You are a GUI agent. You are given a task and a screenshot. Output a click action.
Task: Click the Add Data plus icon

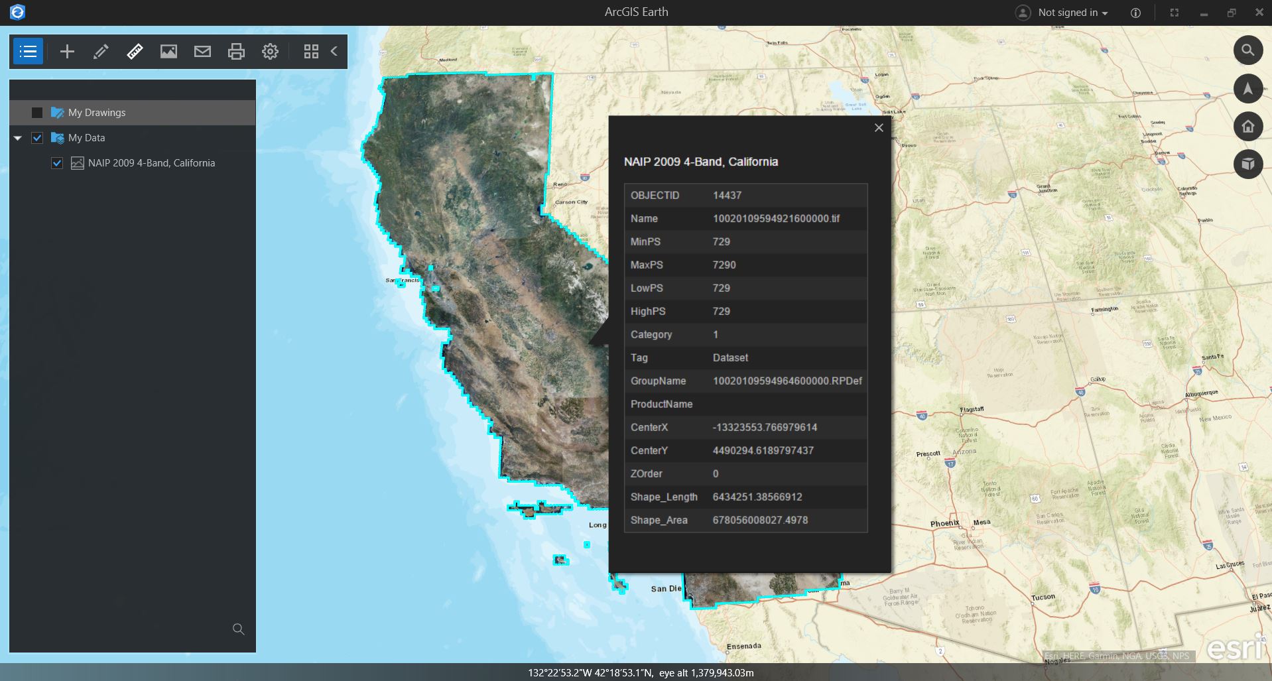[67, 51]
